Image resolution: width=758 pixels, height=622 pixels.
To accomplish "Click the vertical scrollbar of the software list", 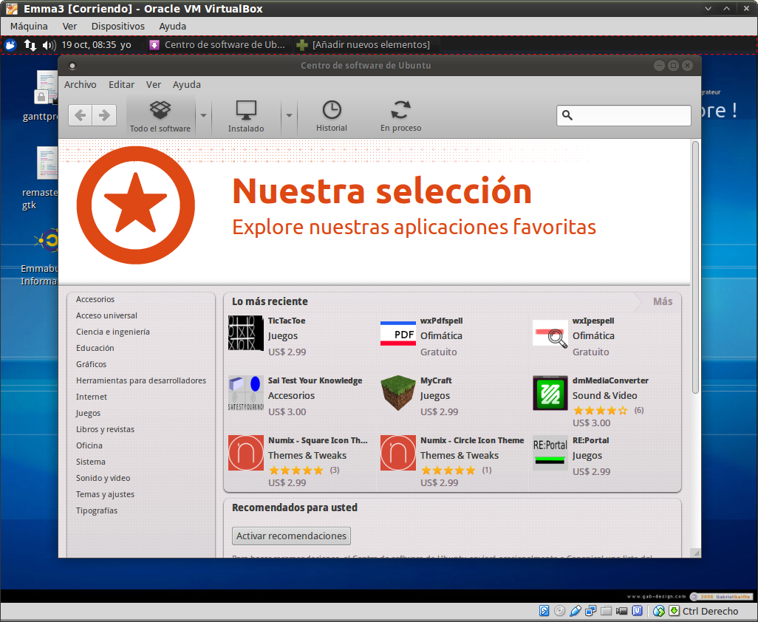I will [695, 266].
